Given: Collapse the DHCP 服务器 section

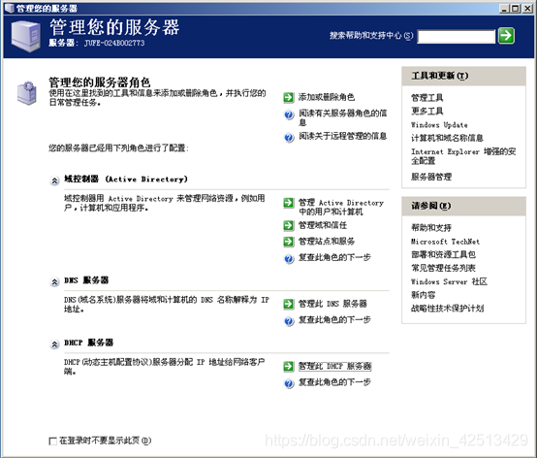Looking at the screenshot, I should (54, 344).
